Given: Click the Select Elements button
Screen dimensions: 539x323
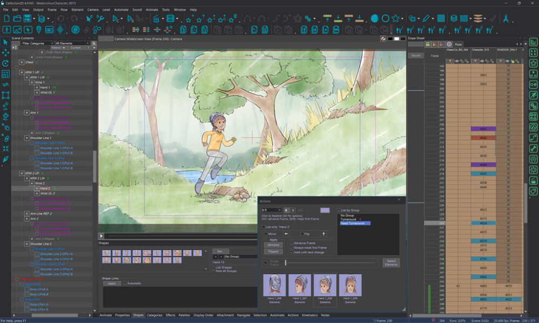Looking at the screenshot, I should (x=391, y=262).
